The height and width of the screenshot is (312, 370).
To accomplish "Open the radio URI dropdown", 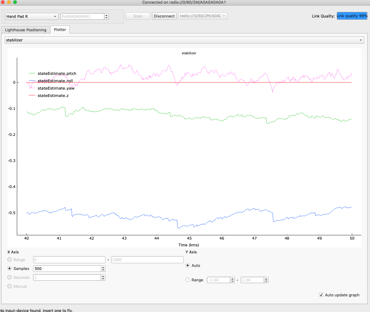I will tap(203, 16).
